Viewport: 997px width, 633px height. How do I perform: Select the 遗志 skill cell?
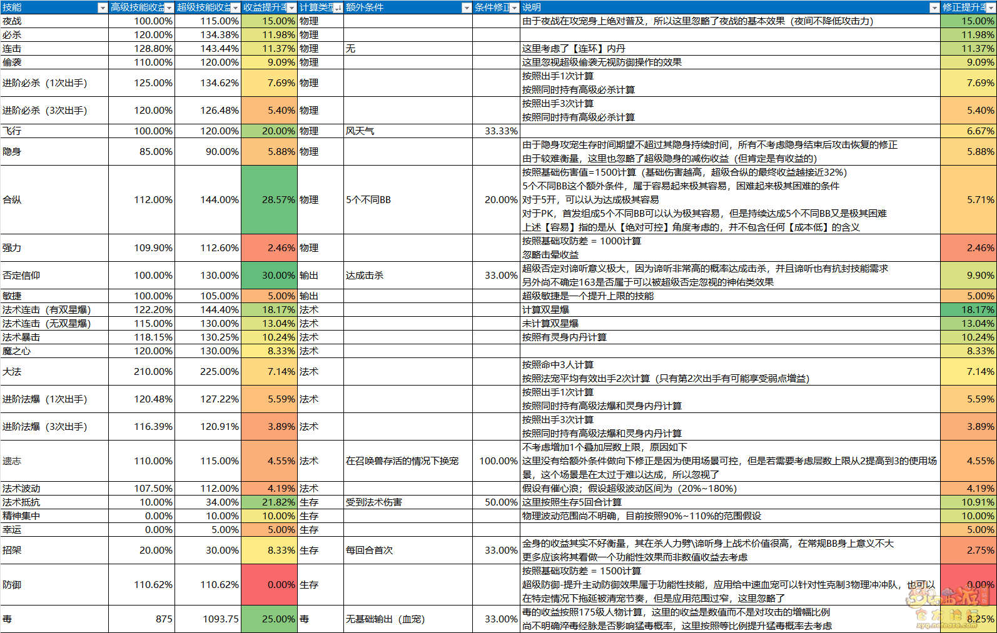click(54, 461)
